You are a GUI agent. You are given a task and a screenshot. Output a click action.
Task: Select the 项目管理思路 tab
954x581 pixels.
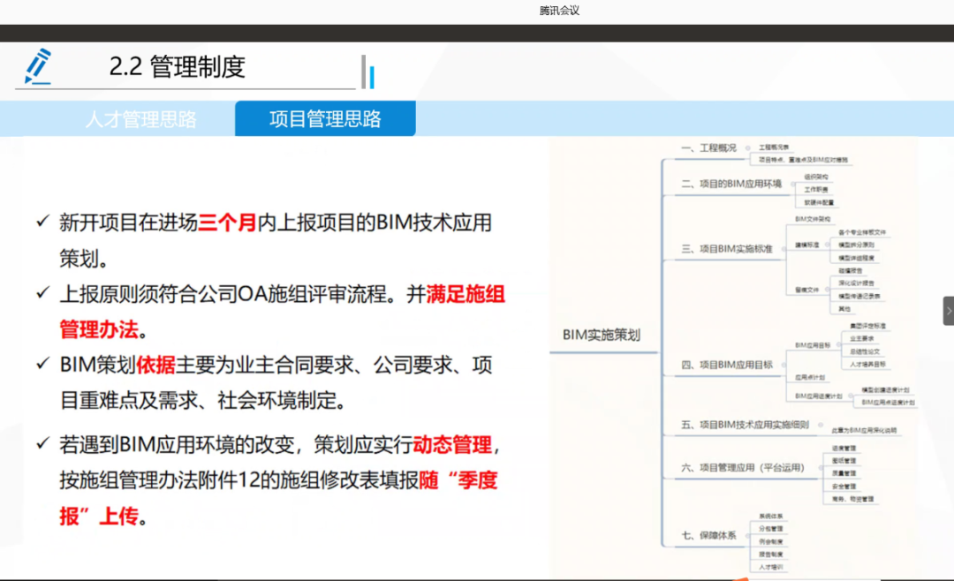point(325,119)
